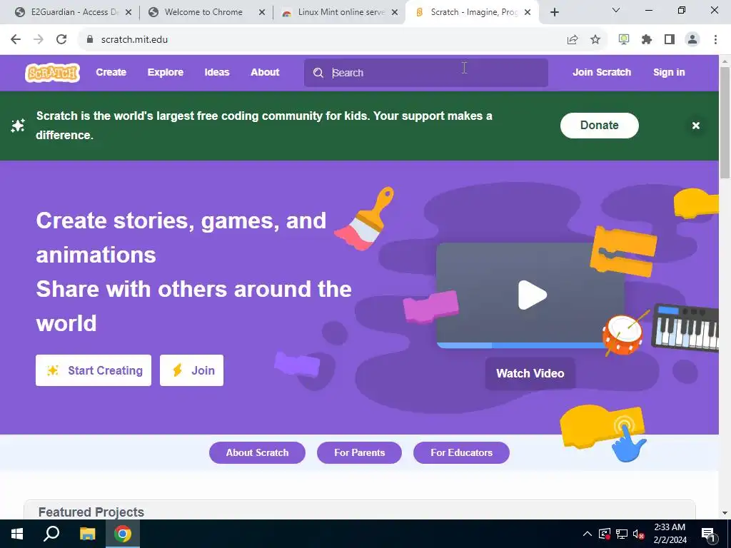
Task: Go forward in browser history
Action: click(x=39, y=40)
